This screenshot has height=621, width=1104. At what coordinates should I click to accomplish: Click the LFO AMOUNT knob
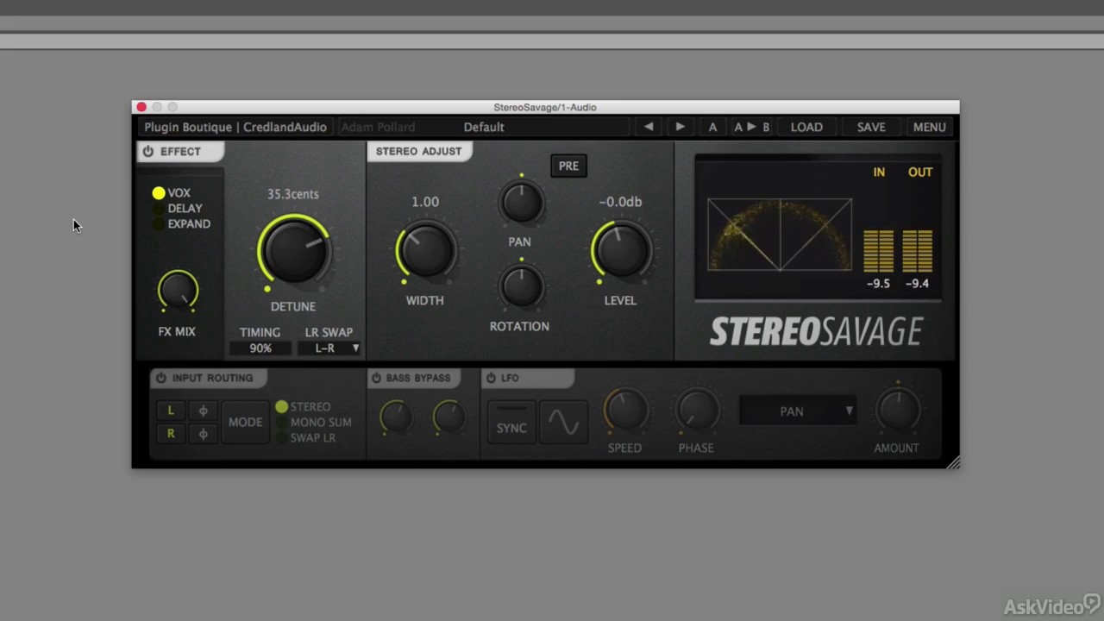(x=898, y=411)
